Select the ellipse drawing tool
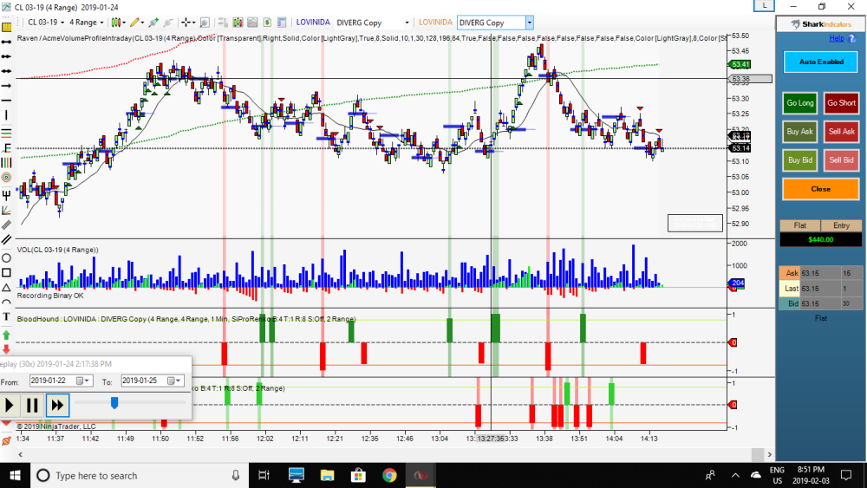 (x=7, y=257)
